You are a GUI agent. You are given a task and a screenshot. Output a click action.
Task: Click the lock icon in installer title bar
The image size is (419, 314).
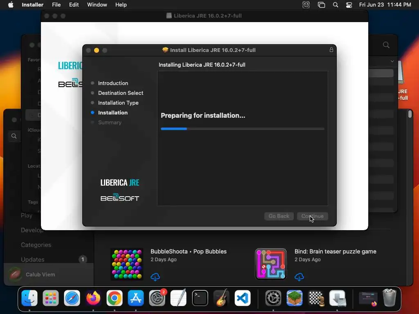pos(331,50)
